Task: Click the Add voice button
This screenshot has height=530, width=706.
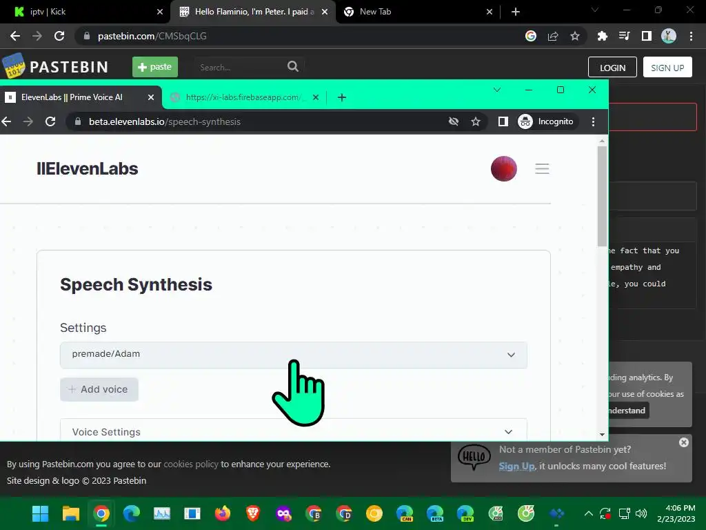Action: [99, 389]
